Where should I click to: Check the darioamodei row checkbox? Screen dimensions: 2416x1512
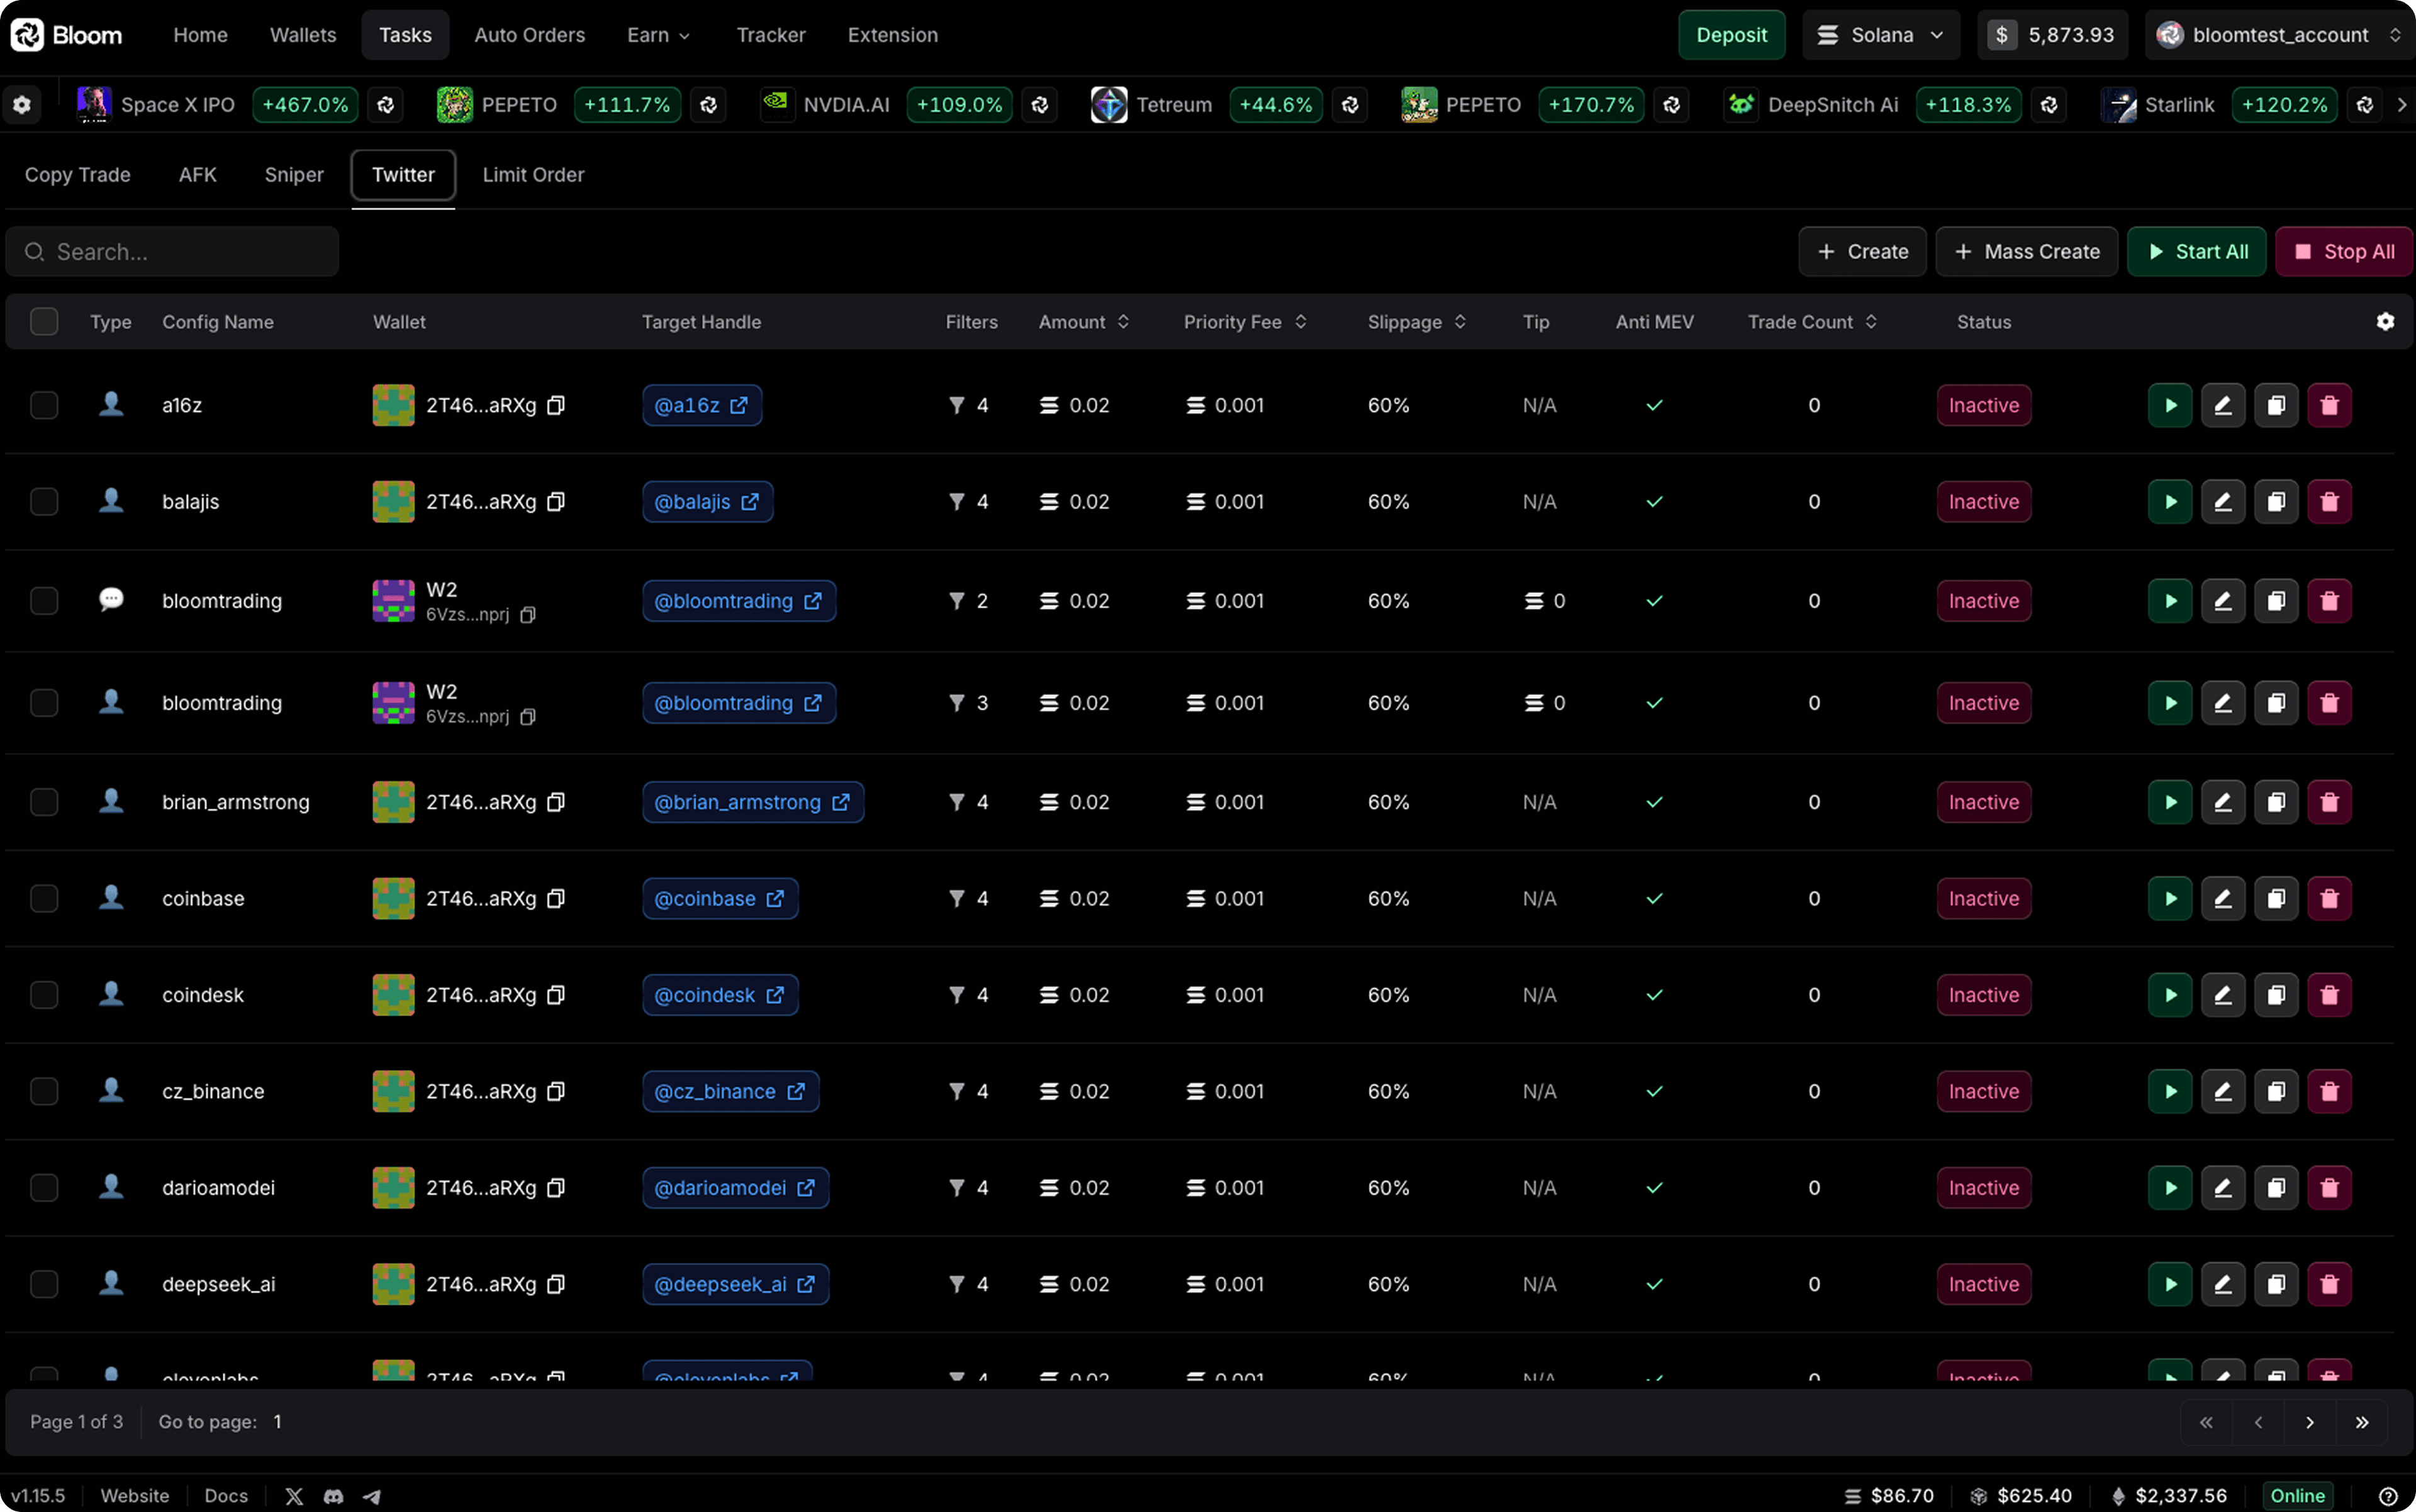44,1188
